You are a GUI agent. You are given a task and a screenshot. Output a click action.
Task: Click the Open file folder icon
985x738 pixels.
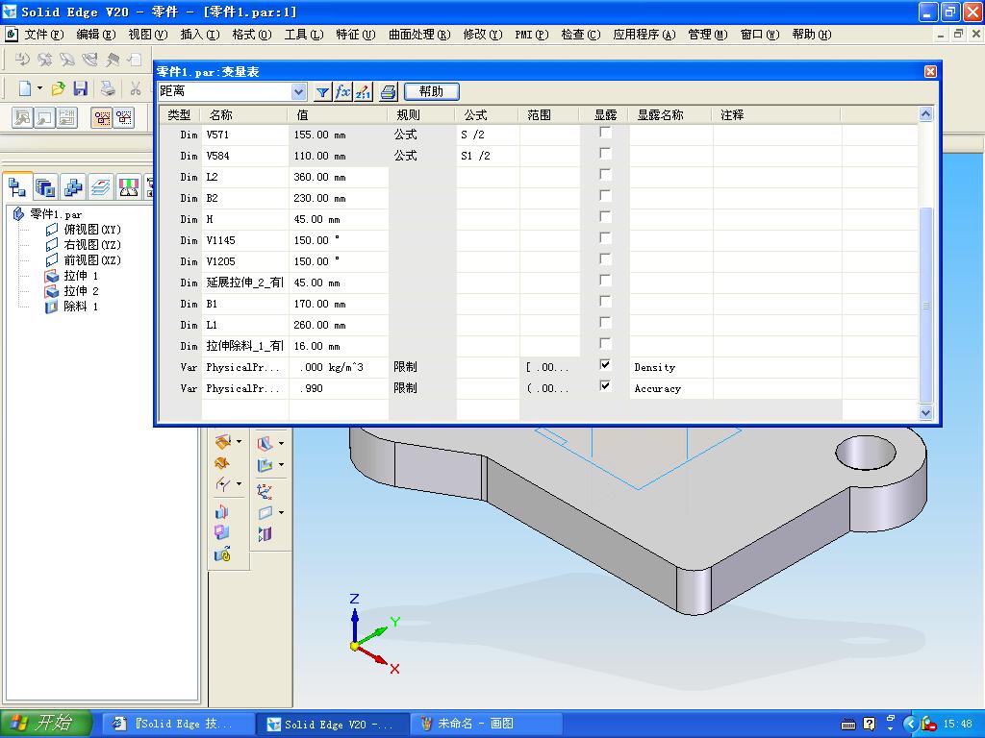coord(59,88)
